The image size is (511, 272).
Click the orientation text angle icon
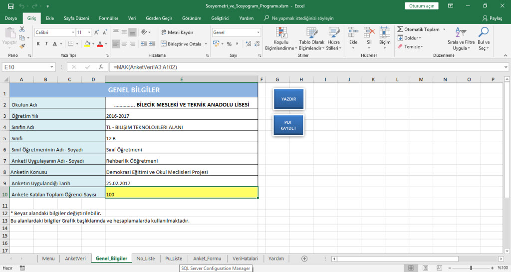pyautogui.click(x=144, y=32)
